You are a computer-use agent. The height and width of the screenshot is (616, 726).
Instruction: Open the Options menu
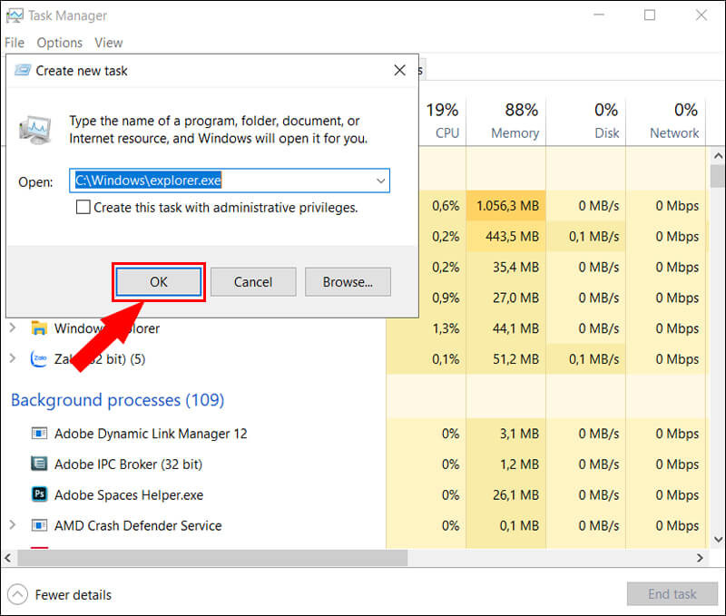click(60, 43)
